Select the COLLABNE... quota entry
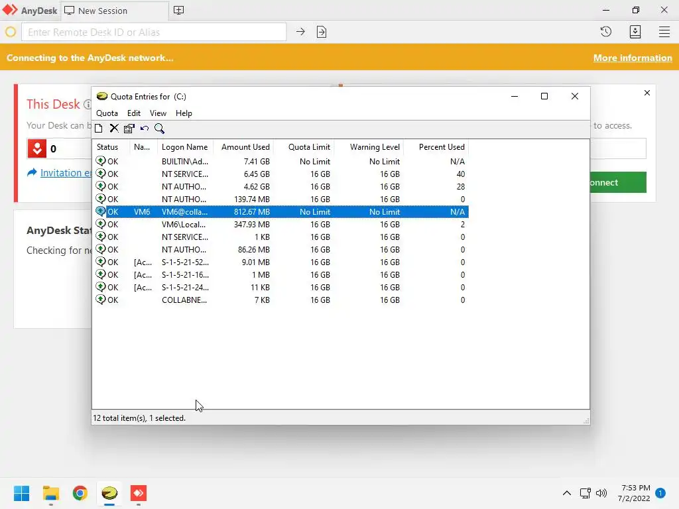This screenshot has width=679, height=509. coord(280,300)
